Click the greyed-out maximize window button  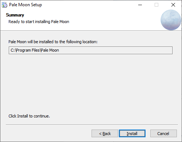coord(156,5)
